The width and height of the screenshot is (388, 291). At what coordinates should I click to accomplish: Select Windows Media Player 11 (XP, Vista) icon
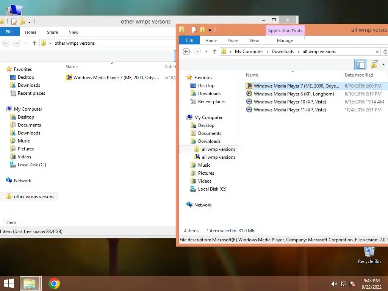(x=249, y=110)
